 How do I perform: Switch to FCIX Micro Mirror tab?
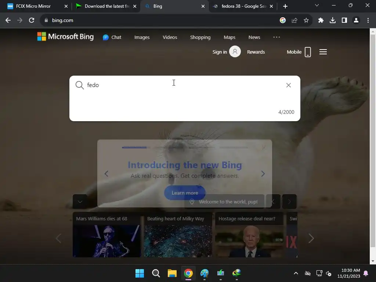click(33, 6)
